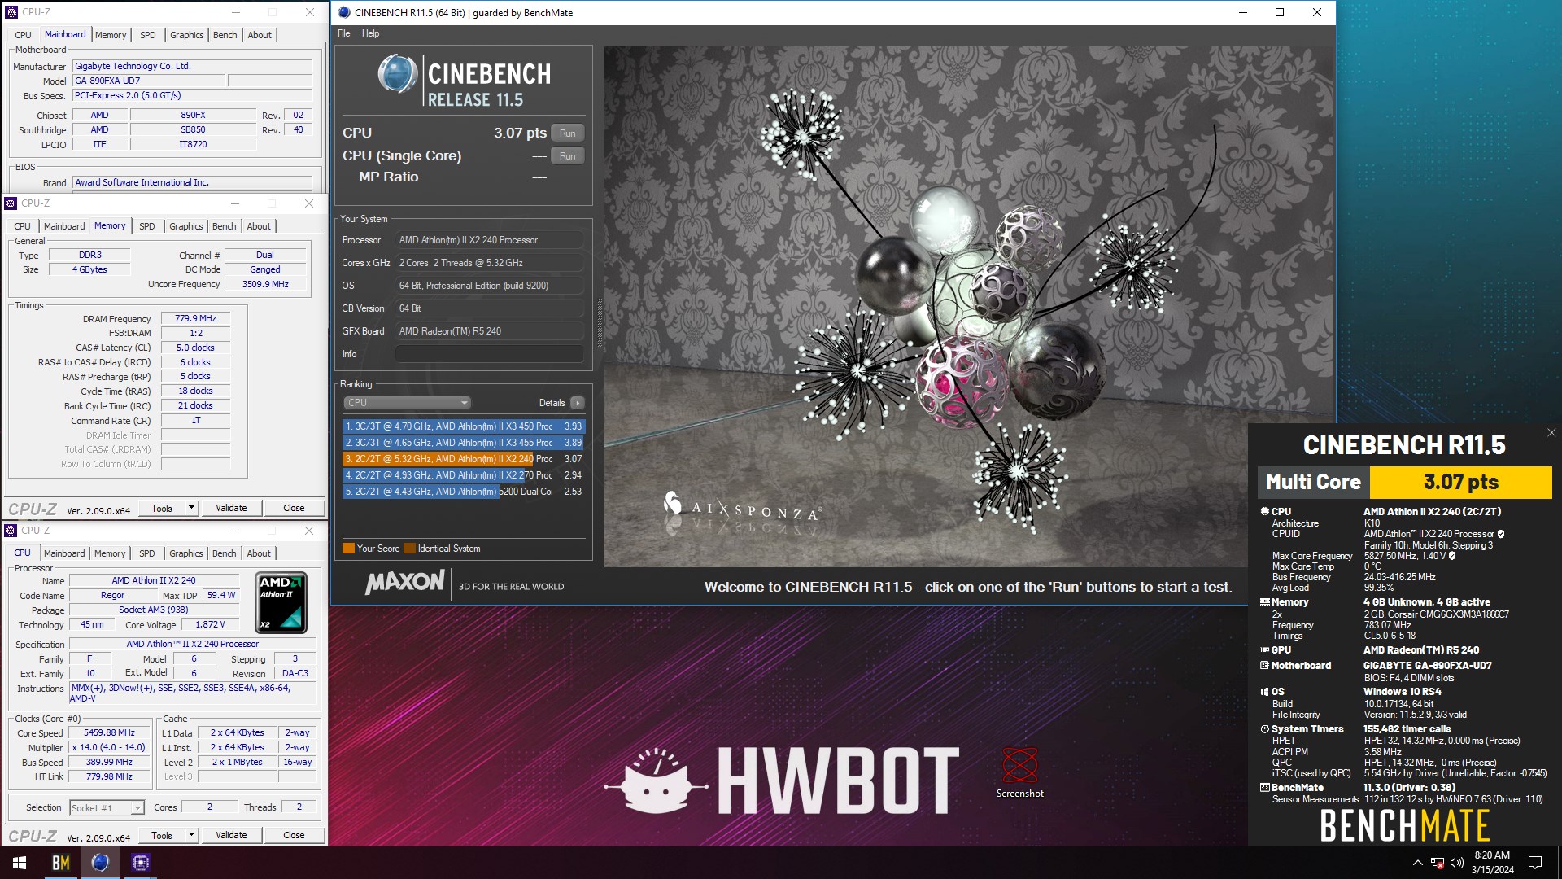Open BenchMate taskbar icon
The image size is (1562, 879).
coord(60,863)
